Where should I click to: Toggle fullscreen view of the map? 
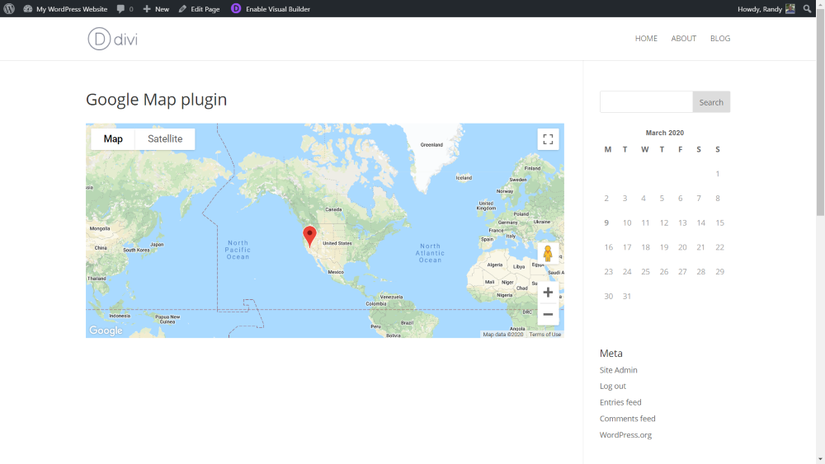[548, 139]
